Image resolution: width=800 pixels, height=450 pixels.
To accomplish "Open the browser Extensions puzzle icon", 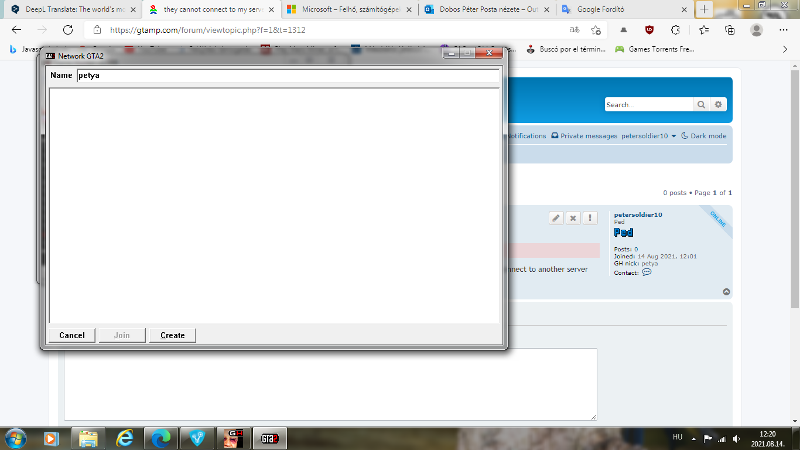I will point(675,30).
